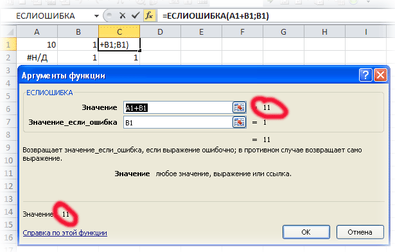This screenshot has height=252, width=395.
Task: Select row 2 header
Action: [8, 57]
